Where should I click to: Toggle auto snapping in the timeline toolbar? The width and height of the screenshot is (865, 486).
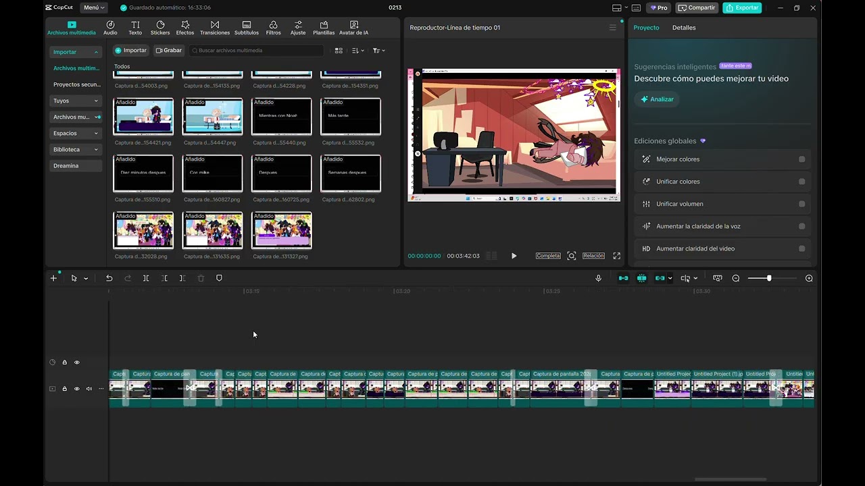(641, 278)
